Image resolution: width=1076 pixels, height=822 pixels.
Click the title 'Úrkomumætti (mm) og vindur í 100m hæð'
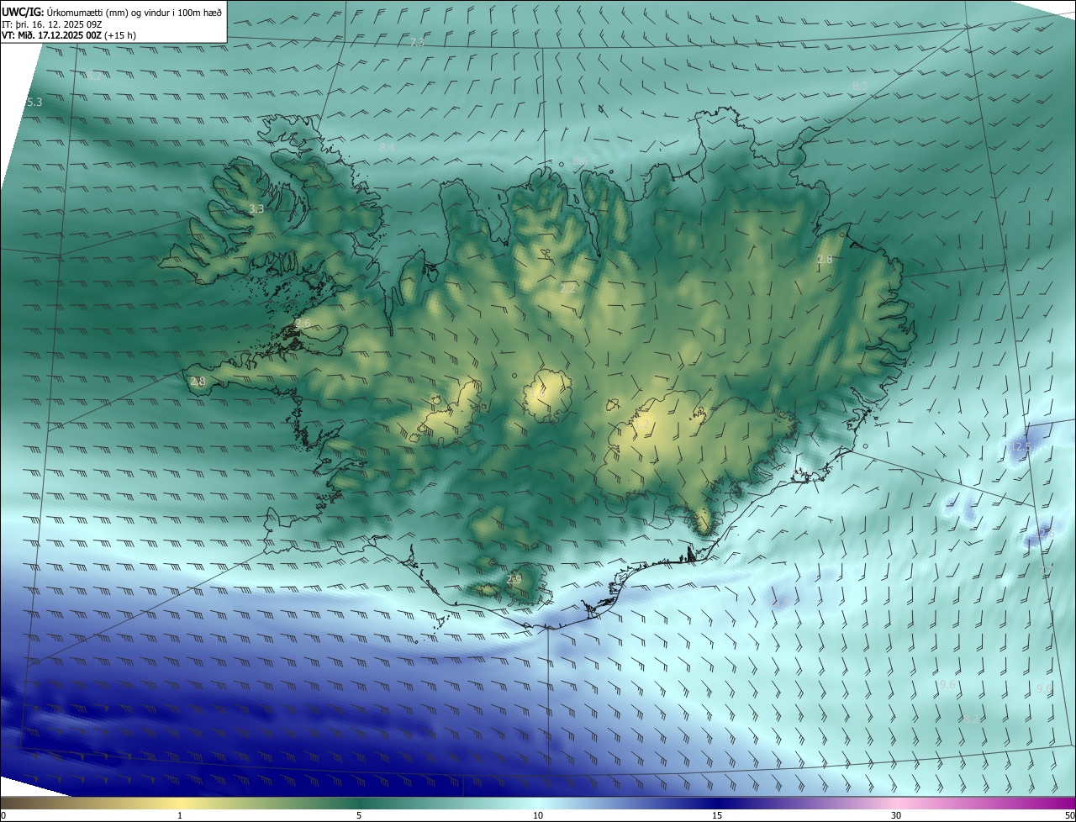click(x=134, y=12)
